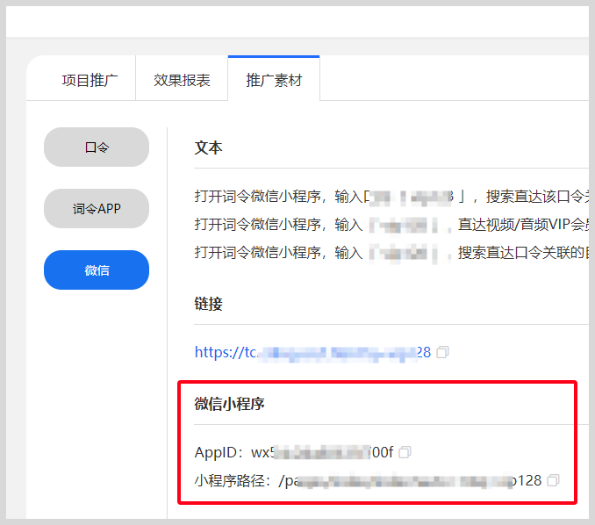The width and height of the screenshot is (595, 525).
Task: Select the 推广素材 tab
Action: click(274, 79)
